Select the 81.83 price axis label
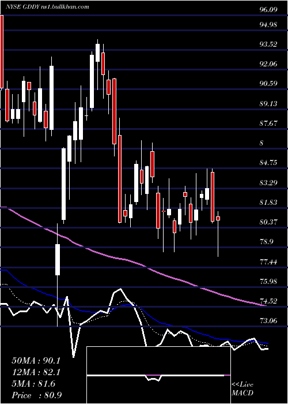288x404 pixels. [x=268, y=203]
